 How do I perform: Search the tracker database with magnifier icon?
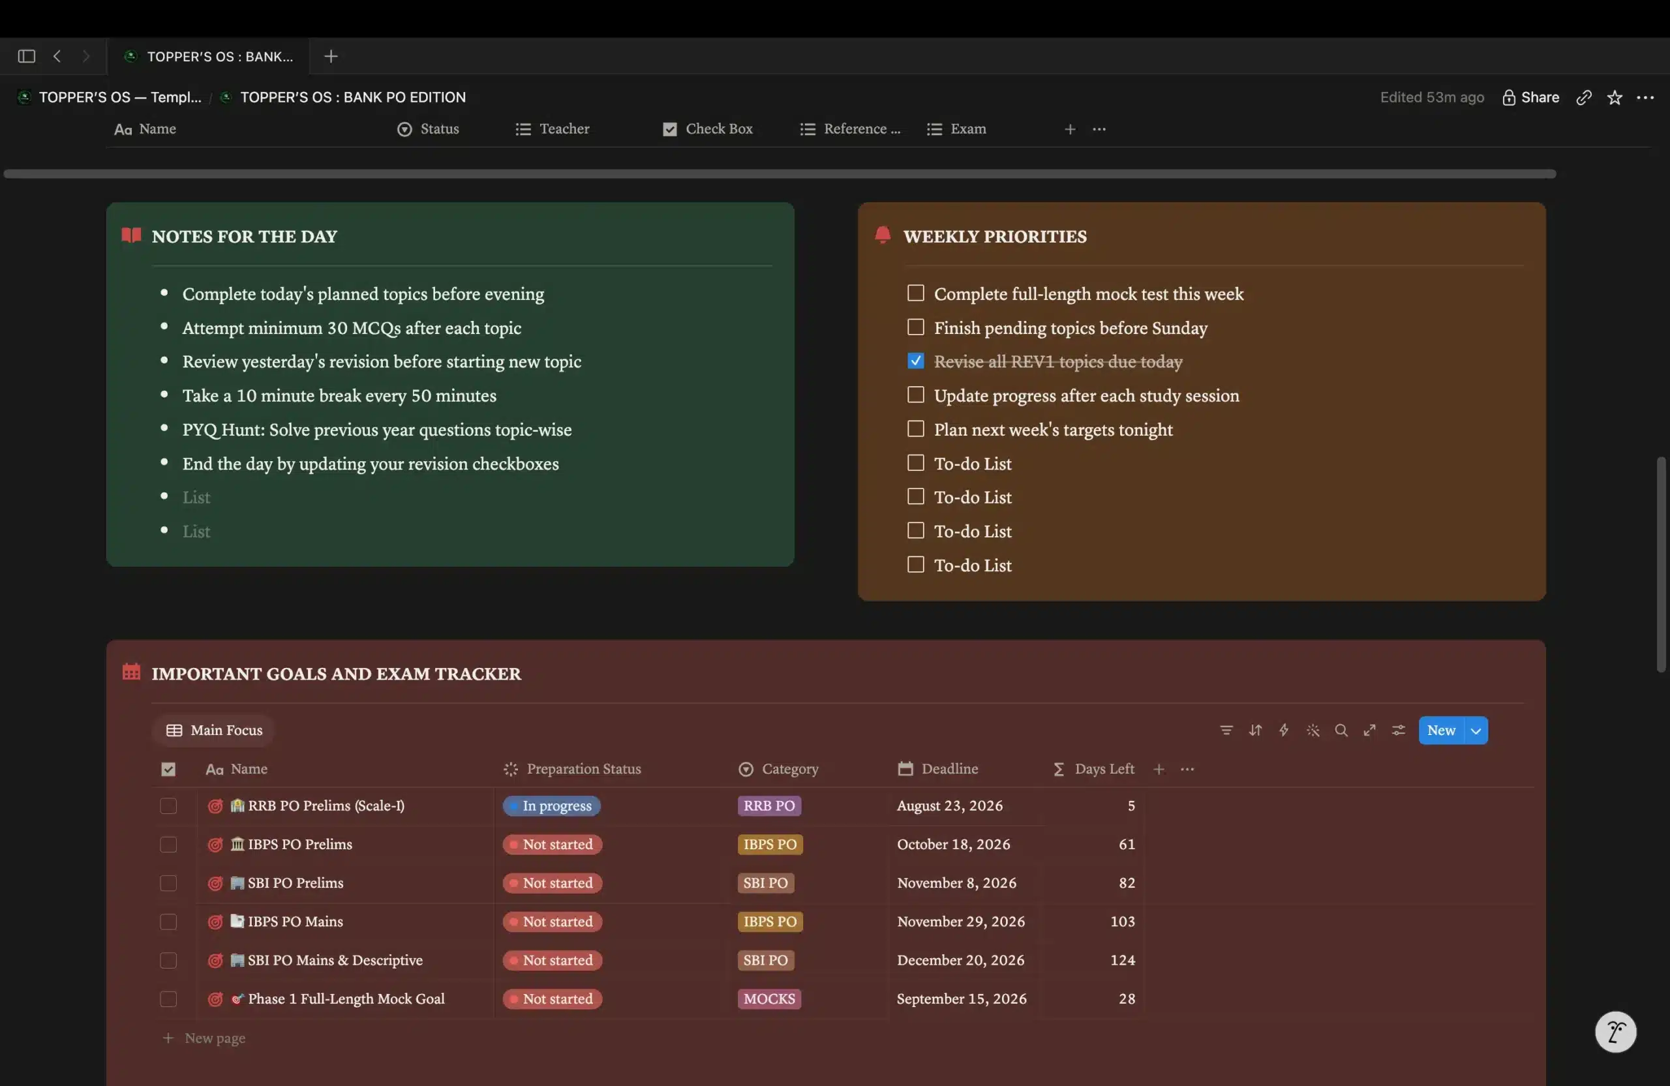(1341, 731)
